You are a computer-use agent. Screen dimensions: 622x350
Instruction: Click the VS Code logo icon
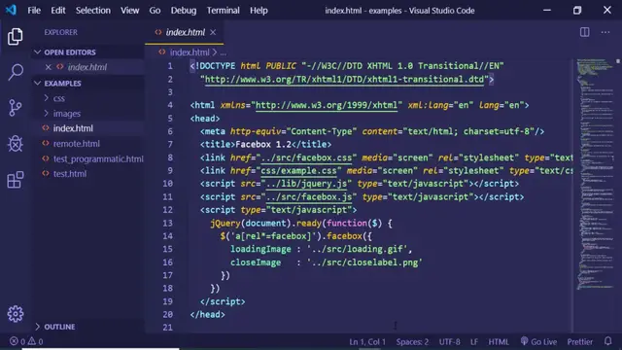point(11,10)
